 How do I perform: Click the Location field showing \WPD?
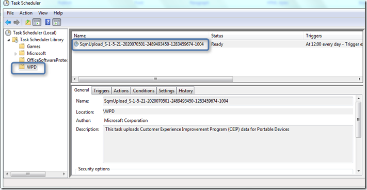point(228,112)
